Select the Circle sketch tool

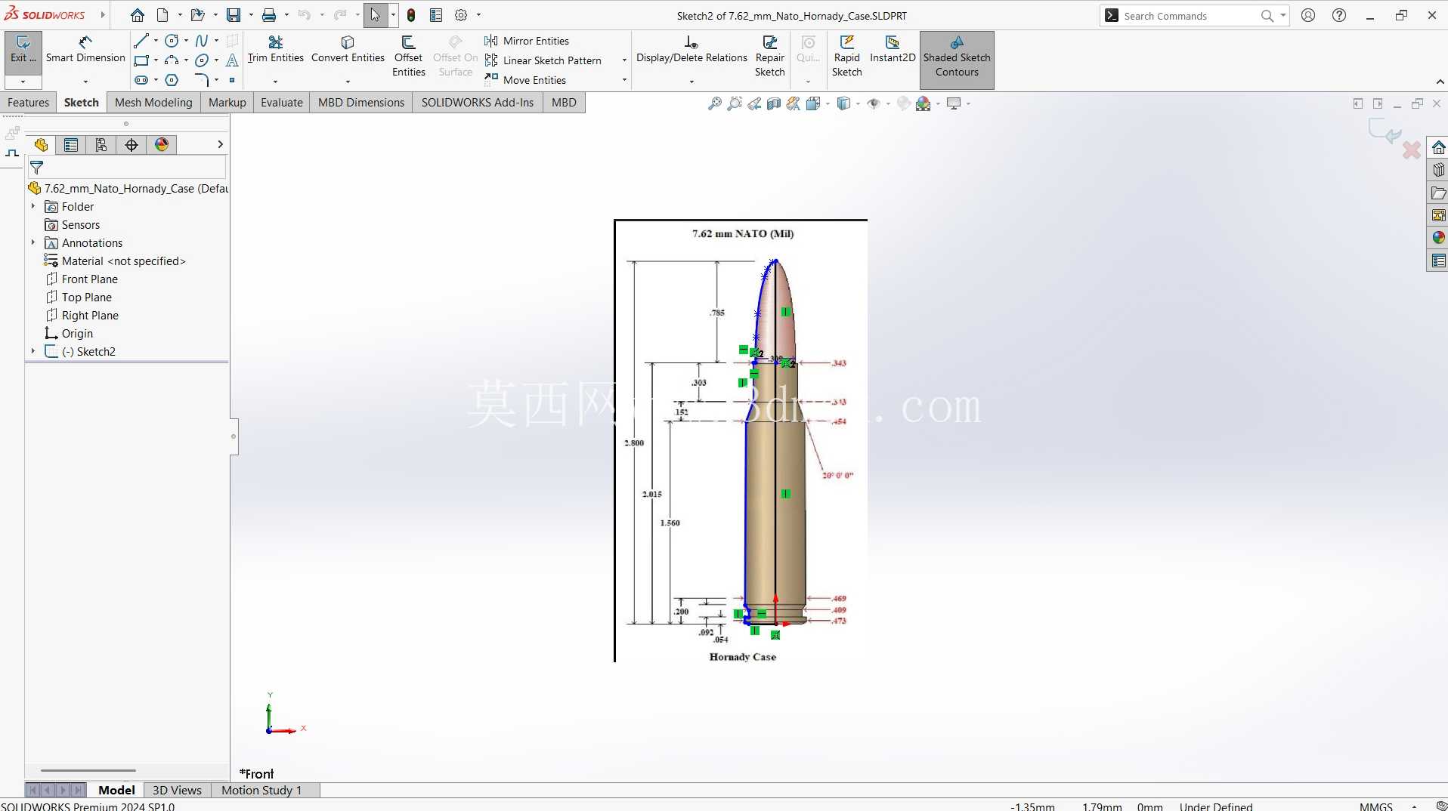[x=172, y=41]
